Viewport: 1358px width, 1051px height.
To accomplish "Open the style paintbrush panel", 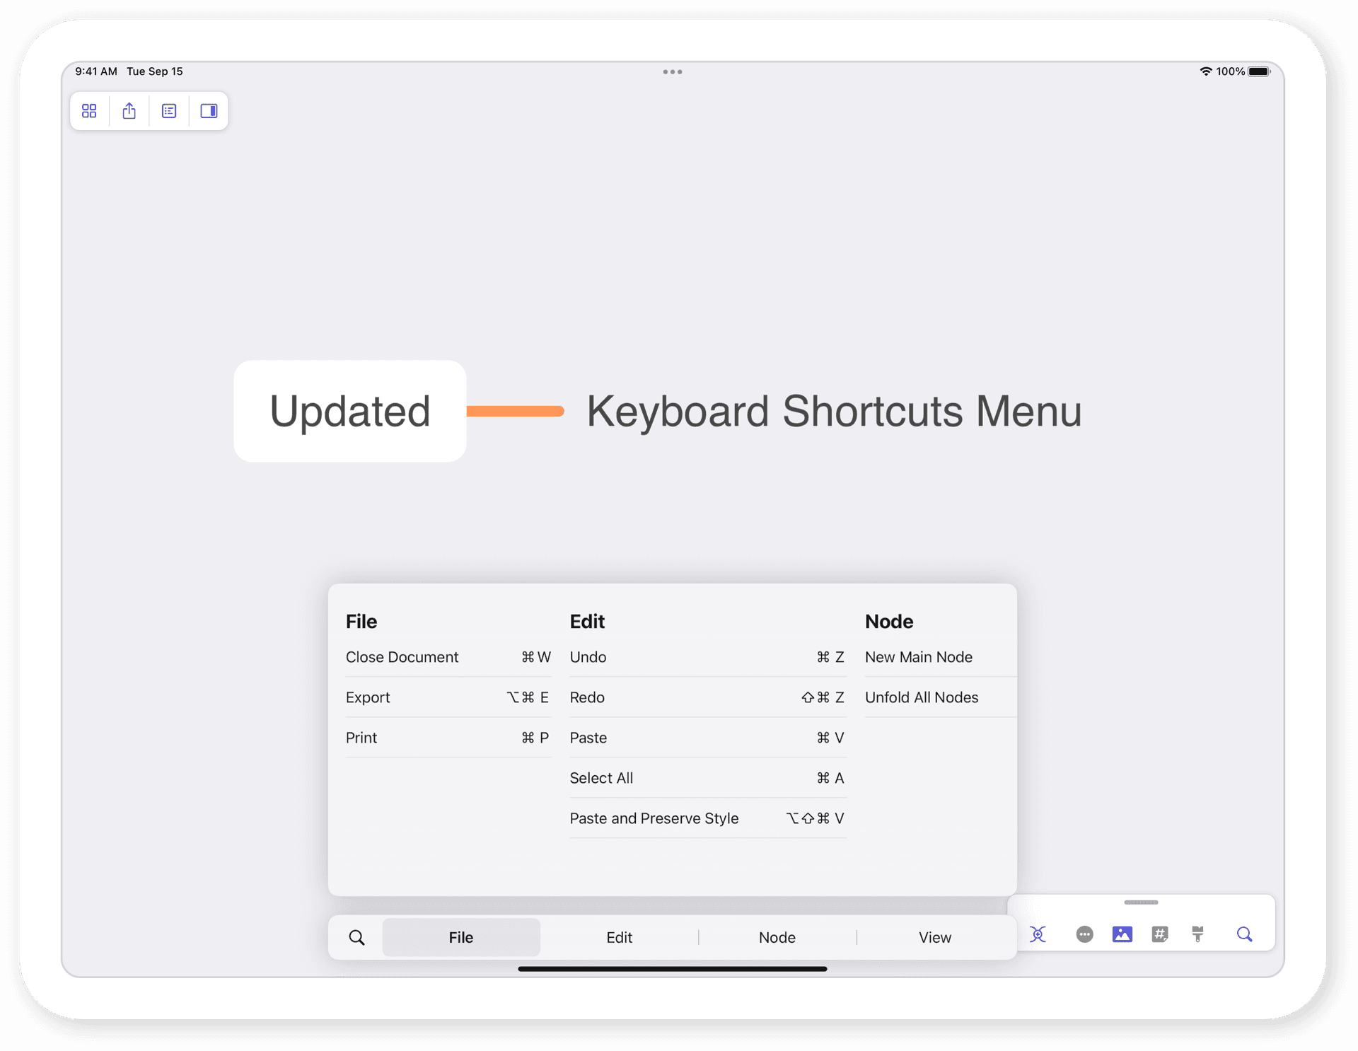I will coord(1197,934).
